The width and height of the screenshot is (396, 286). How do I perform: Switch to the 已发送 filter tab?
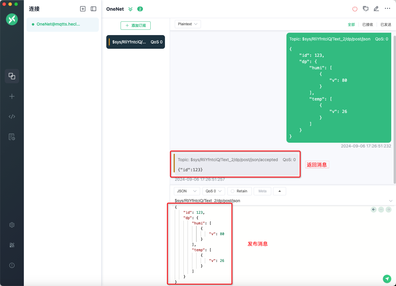coord(386,25)
